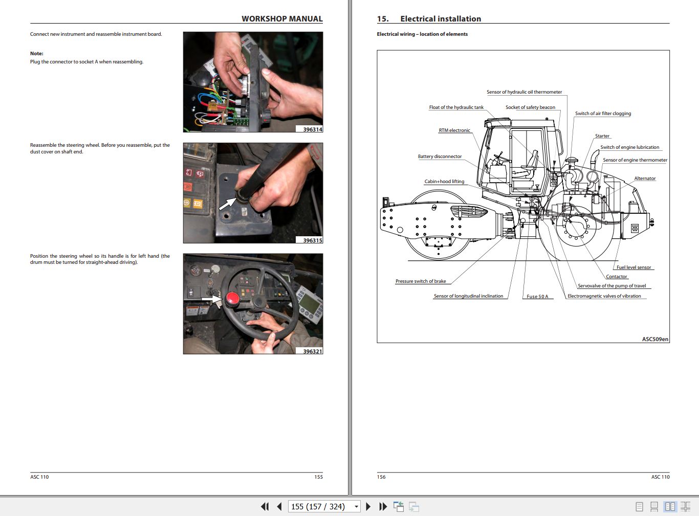The image size is (699, 516).
Task: Go forward in page navigation history
Action: click(413, 506)
